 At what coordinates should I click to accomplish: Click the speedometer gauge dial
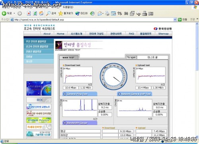point(113,77)
